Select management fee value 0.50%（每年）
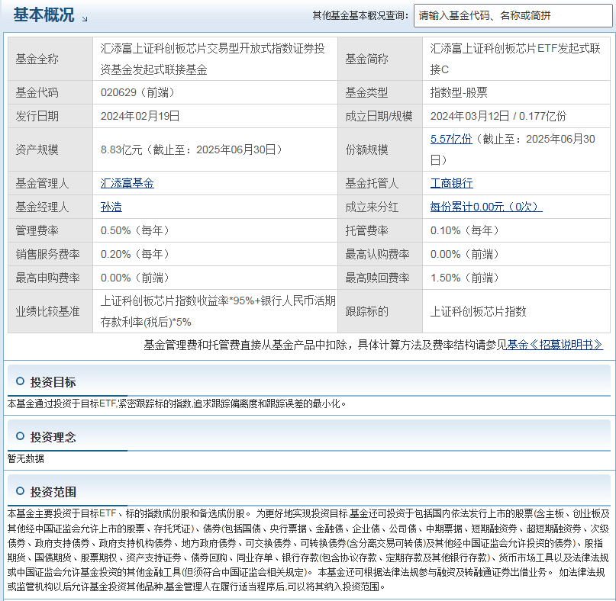Image resolution: width=616 pixels, height=601 pixels. [135, 230]
